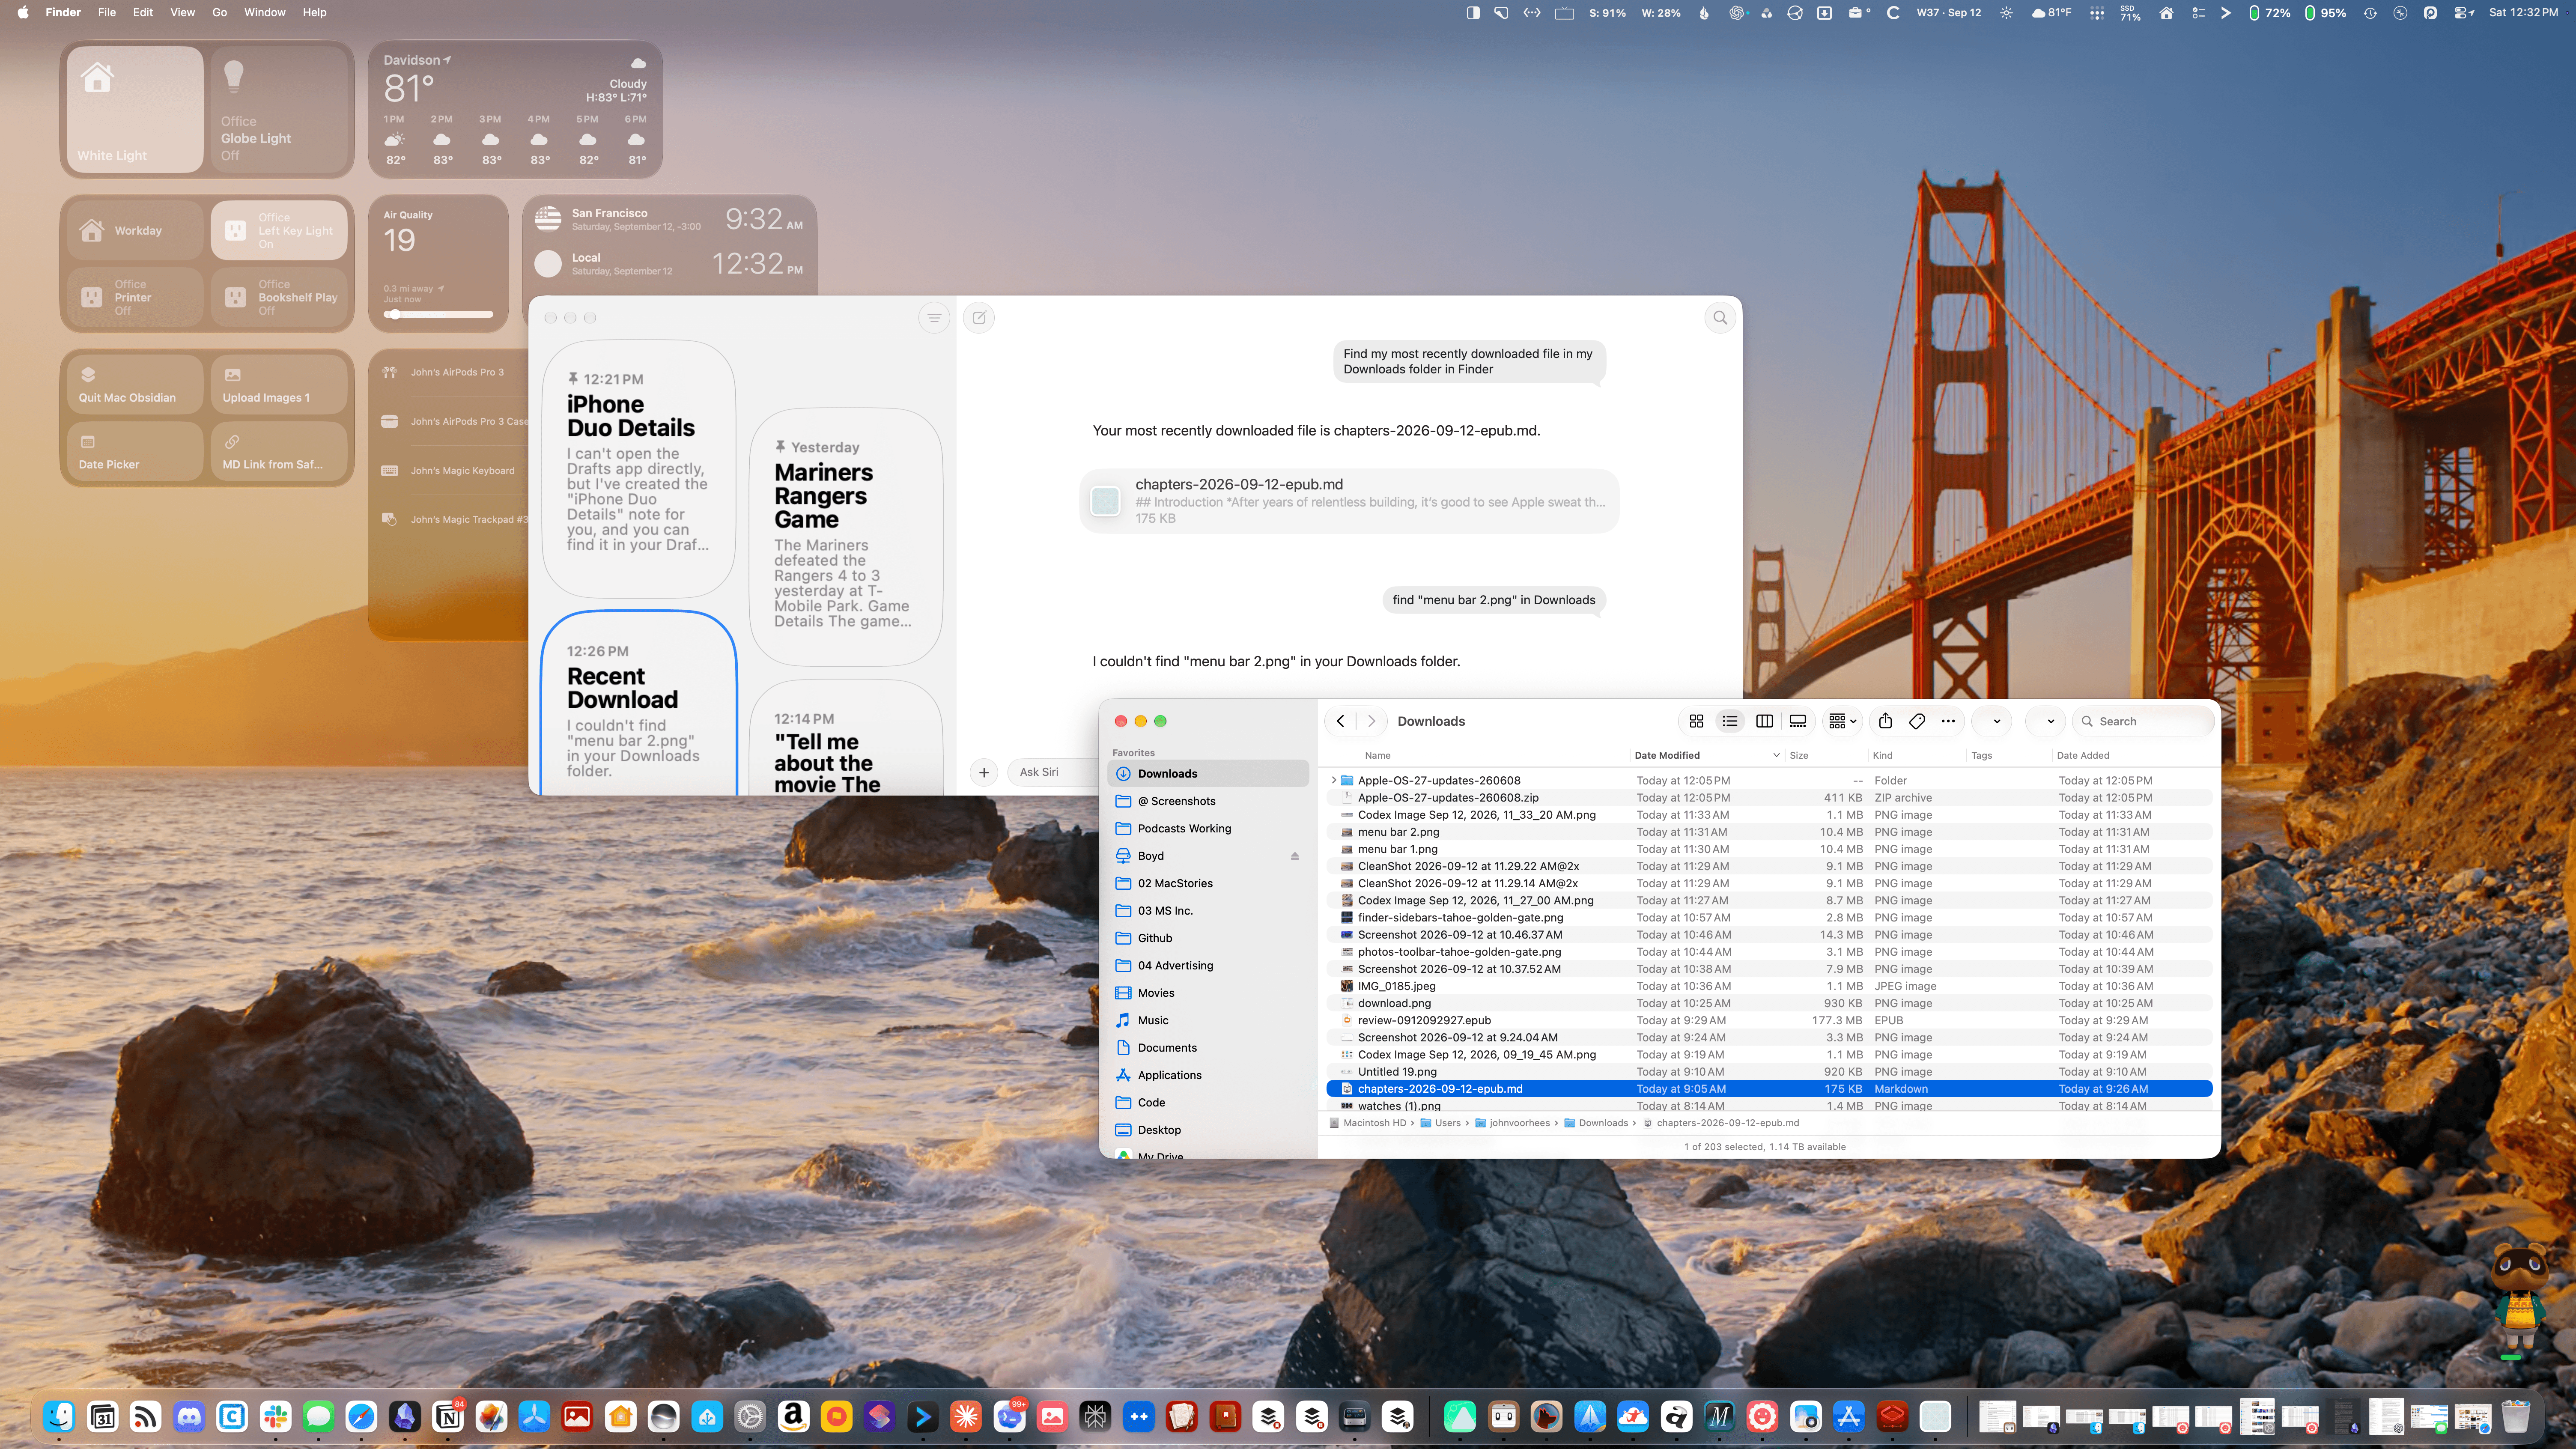Sort file list by Size column
Image resolution: width=2576 pixels, height=1449 pixels.
click(x=1798, y=756)
